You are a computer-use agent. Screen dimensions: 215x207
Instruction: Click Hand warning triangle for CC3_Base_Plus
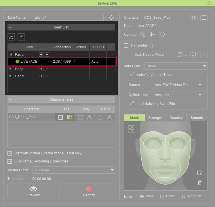coord(110,117)
